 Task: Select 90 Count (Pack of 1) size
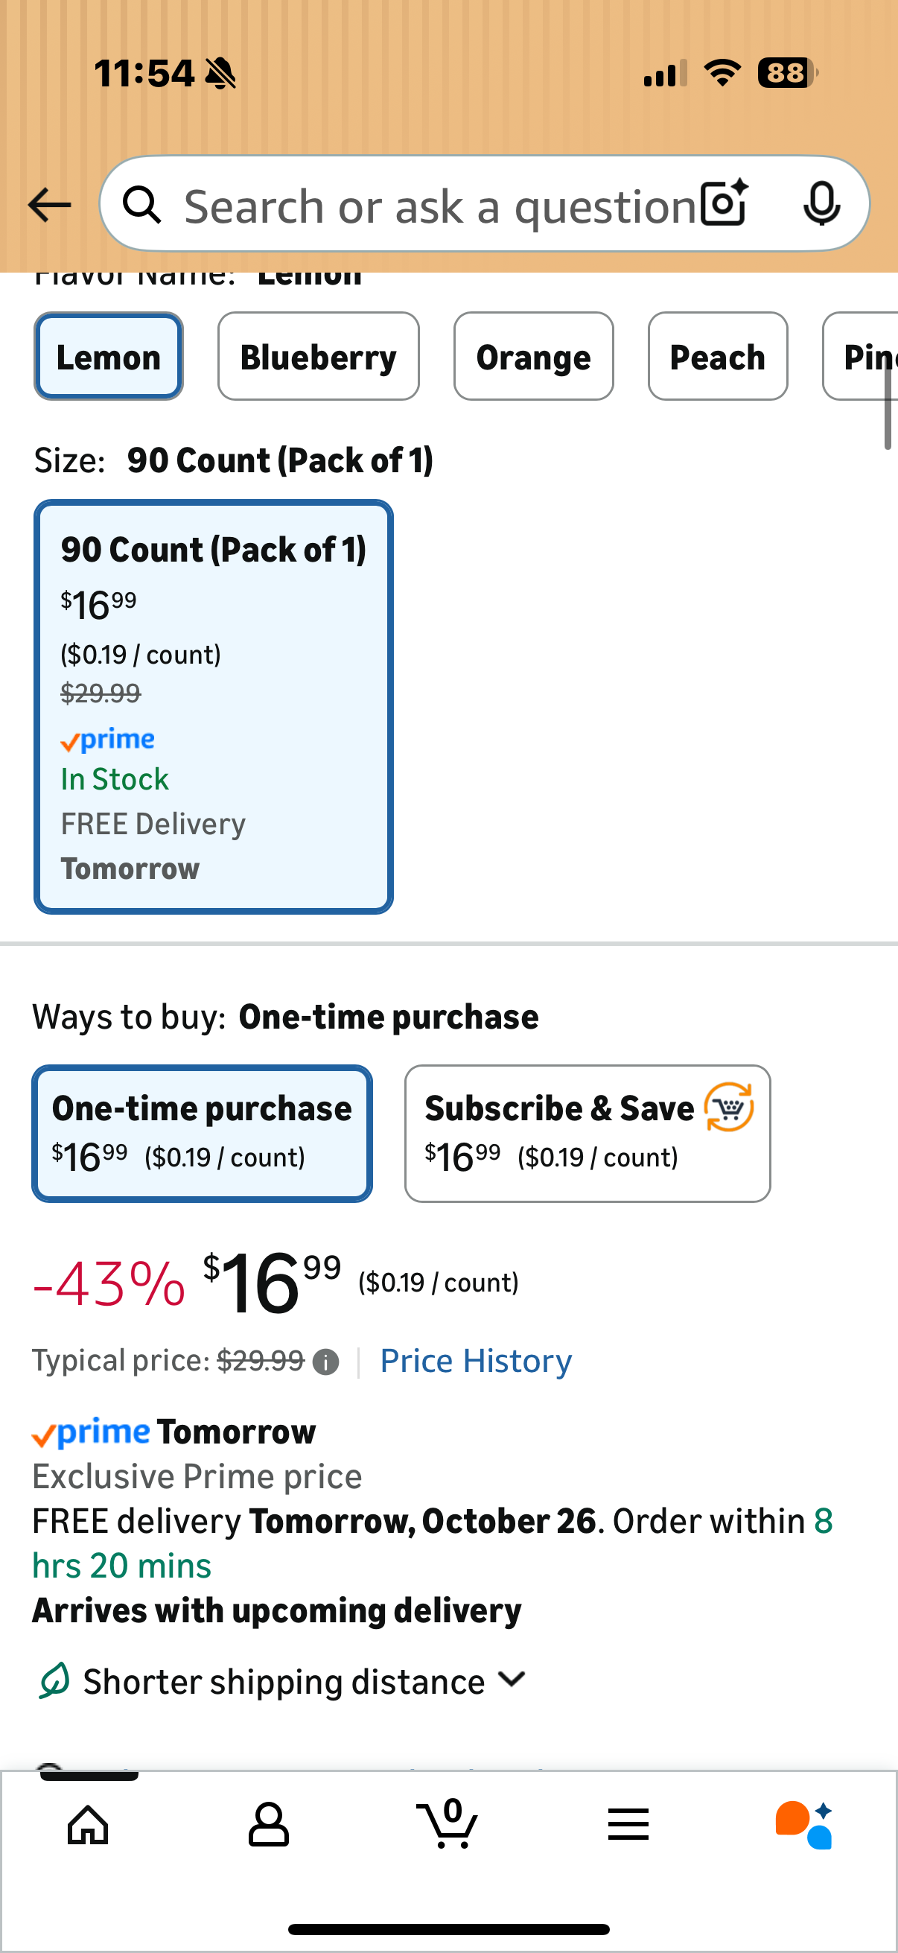coord(214,707)
